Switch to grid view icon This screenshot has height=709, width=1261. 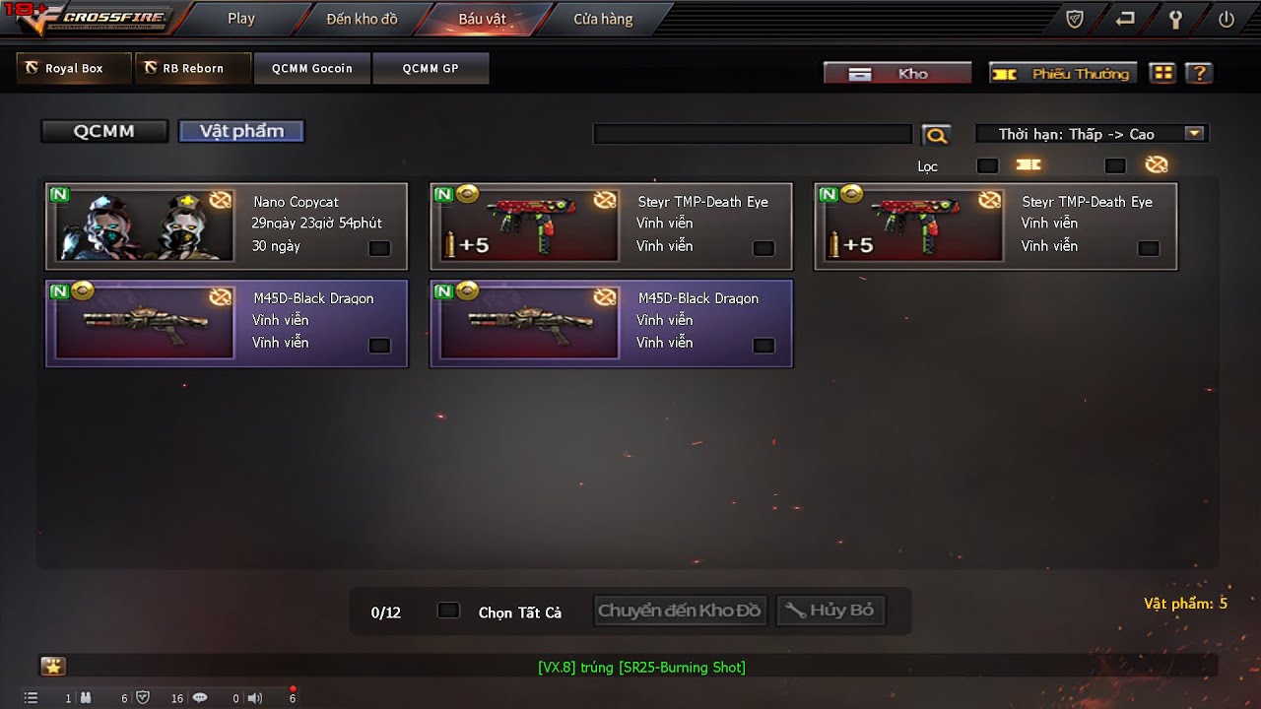pyautogui.click(x=1162, y=73)
